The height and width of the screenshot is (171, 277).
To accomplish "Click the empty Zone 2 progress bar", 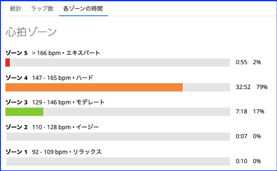I will coord(118,136).
